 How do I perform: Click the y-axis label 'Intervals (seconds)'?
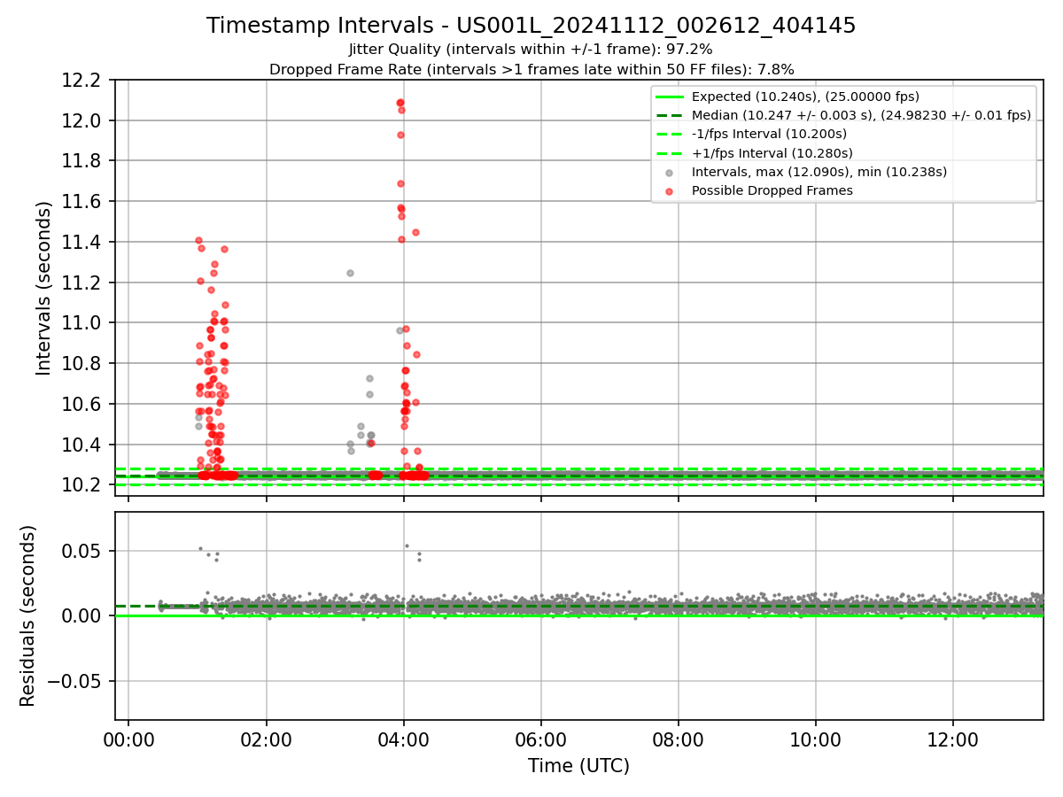click(x=44, y=288)
